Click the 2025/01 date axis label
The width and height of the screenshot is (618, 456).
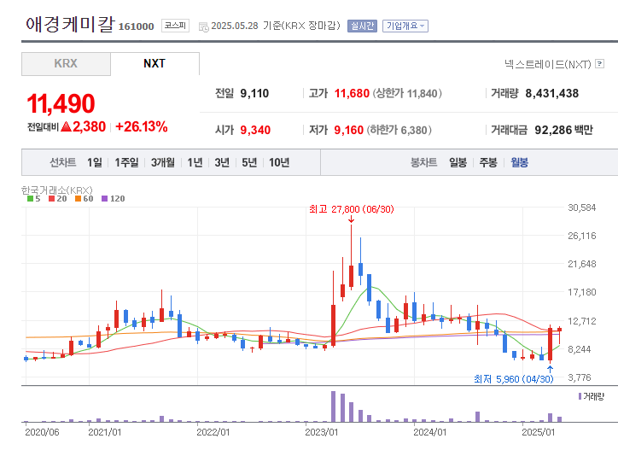point(539,432)
